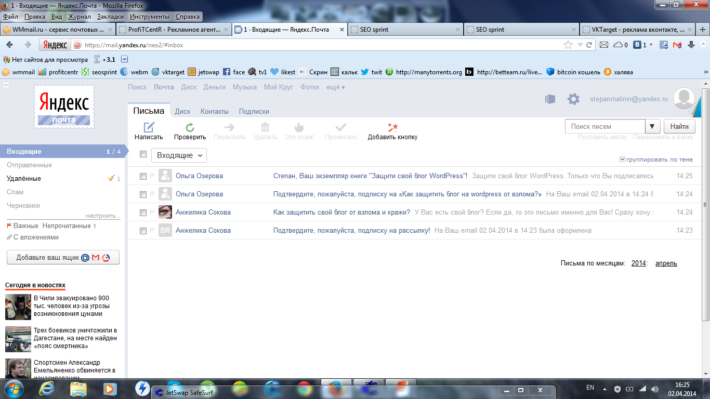Screen dimensions: 710x399
Task: Click Ольга Озерова avatar in Защити свой блог row
Action: [165, 176]
